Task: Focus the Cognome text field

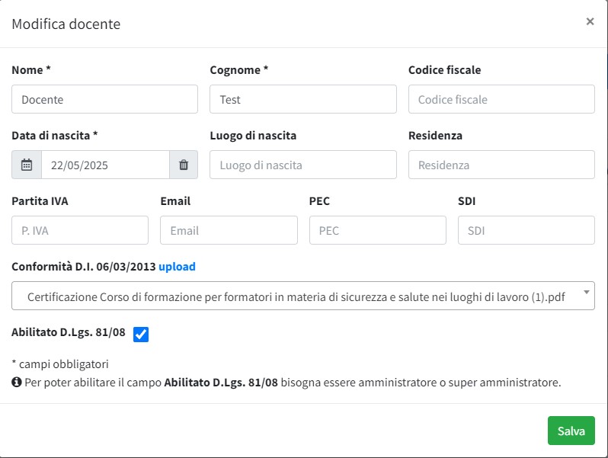Action: (x=302, y=99)
